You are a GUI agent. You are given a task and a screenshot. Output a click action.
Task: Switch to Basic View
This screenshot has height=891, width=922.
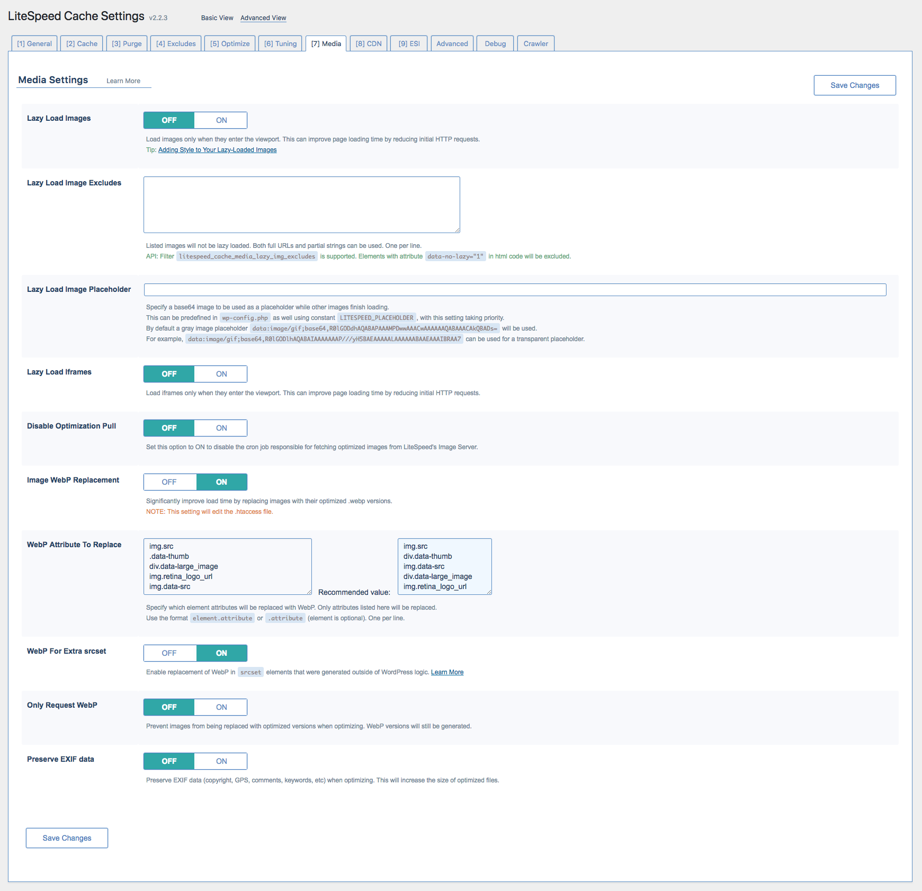pos(217,18)
